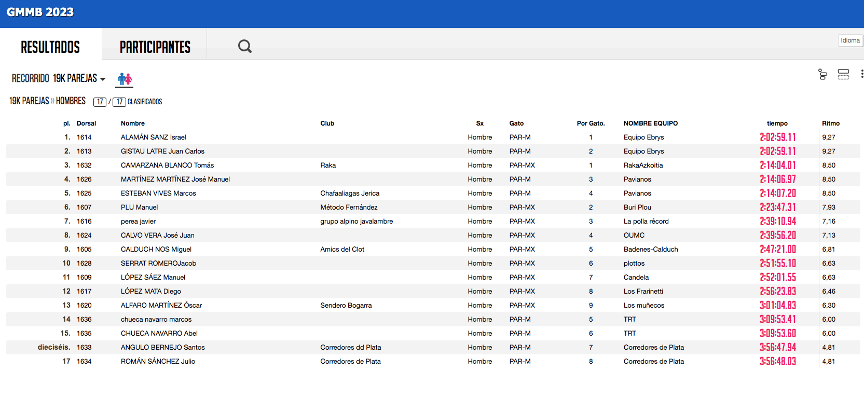Click the search magnifier icon
The image size is (864, 400).
[x=245, y=46]
